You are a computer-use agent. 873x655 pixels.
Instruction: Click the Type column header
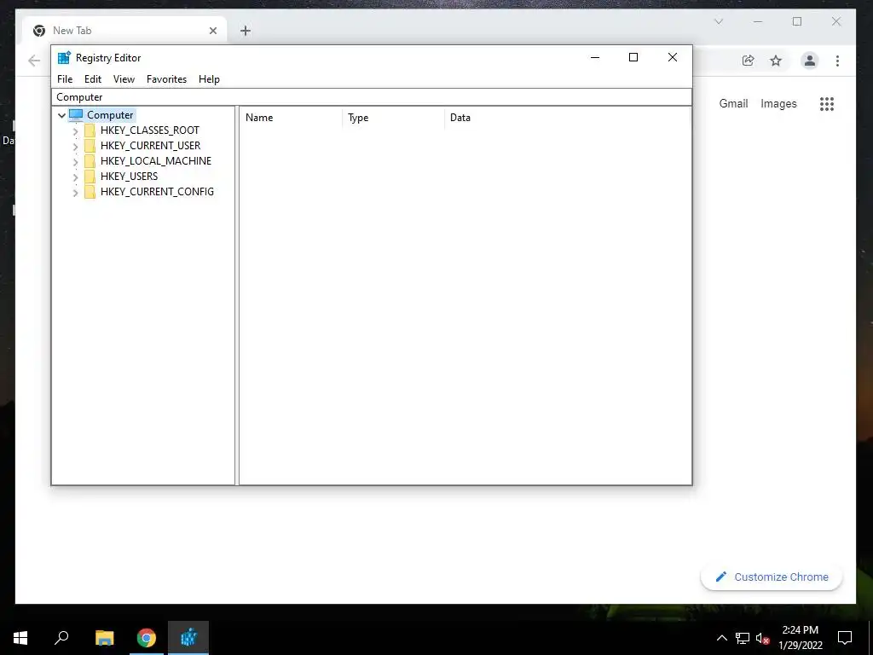click(393, 118)
